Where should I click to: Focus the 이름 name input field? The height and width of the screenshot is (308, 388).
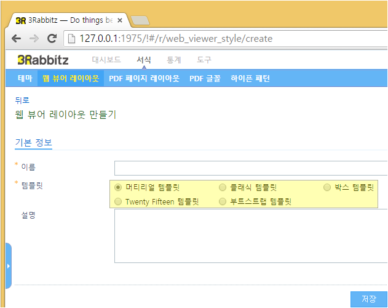251,168
